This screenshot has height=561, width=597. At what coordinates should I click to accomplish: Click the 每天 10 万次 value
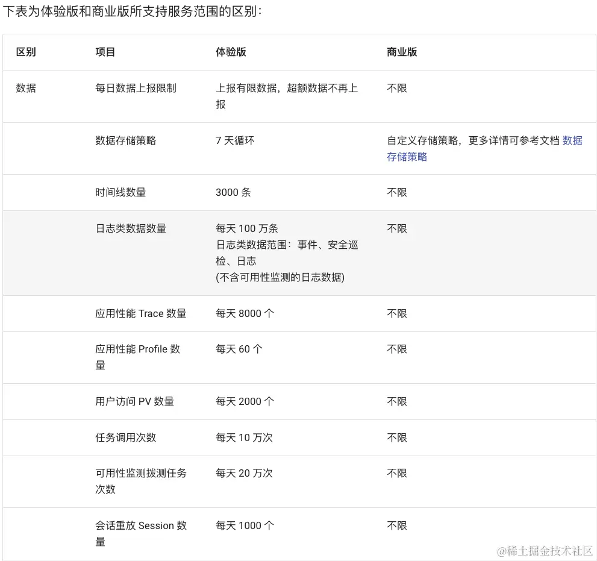click(244, 437)
